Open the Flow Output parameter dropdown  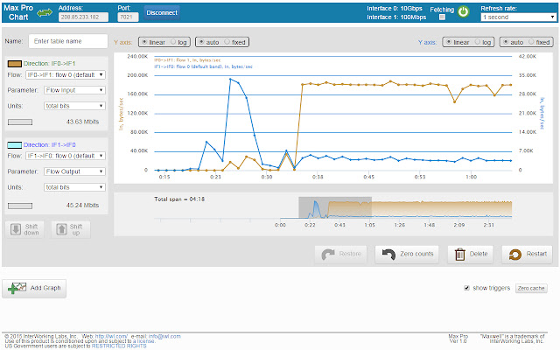click(74, 171)
